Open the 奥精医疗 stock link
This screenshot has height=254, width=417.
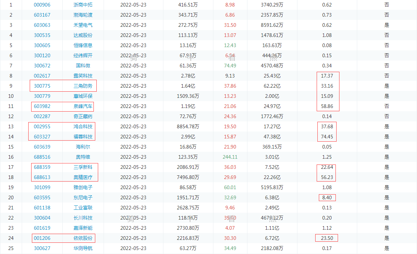coord(83,177)
